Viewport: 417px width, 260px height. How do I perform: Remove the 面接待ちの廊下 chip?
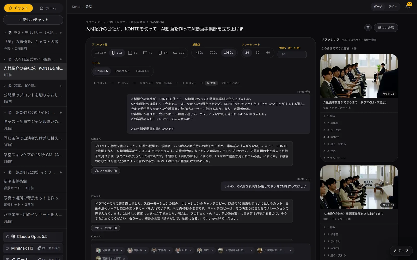pos(124,258)
